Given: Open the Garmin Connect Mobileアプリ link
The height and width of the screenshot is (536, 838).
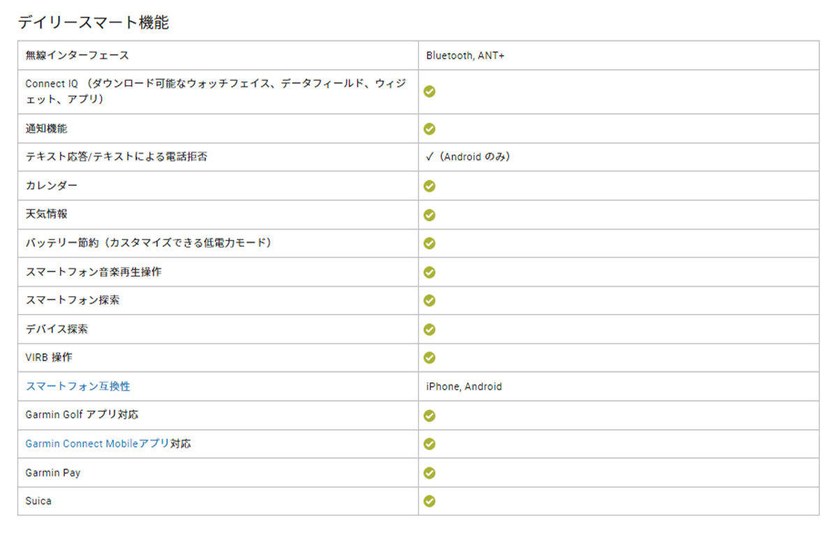Looking at the screenshot, I should 98,444.
